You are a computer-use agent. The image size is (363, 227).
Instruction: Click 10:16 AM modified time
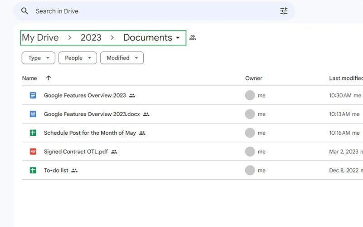coord(339,133)
